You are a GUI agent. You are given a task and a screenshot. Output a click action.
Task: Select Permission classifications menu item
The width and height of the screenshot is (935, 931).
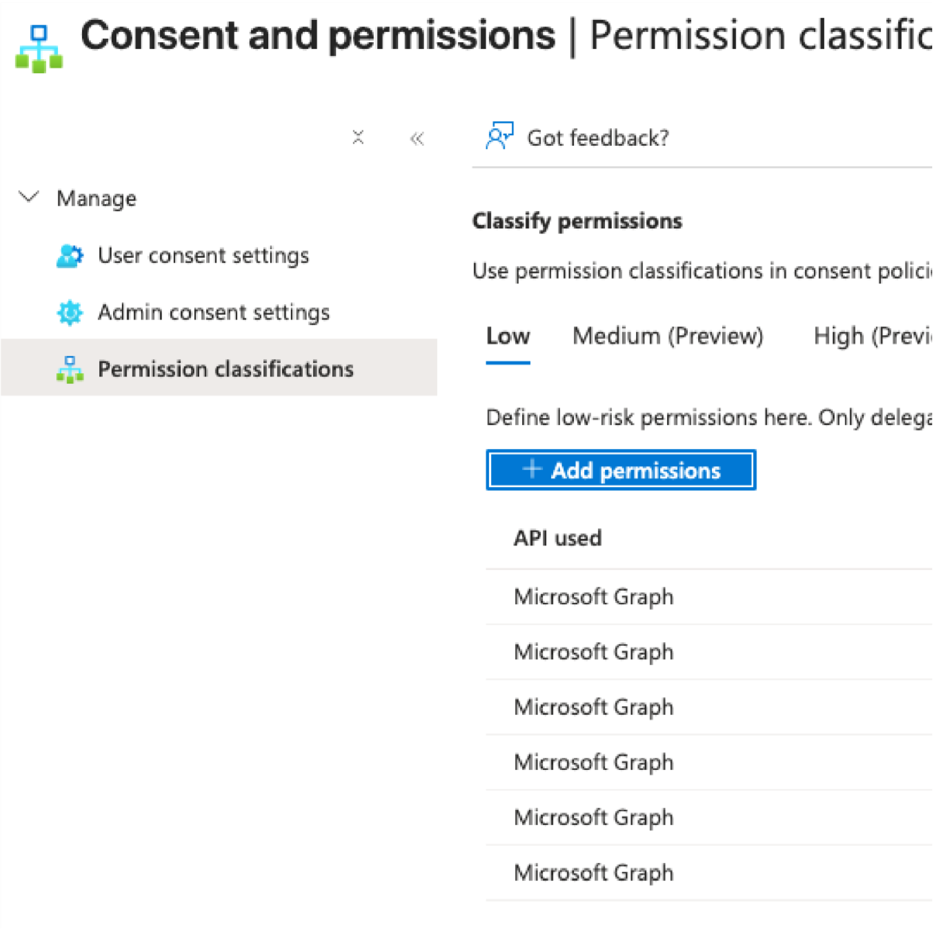(x=226, y=370)
